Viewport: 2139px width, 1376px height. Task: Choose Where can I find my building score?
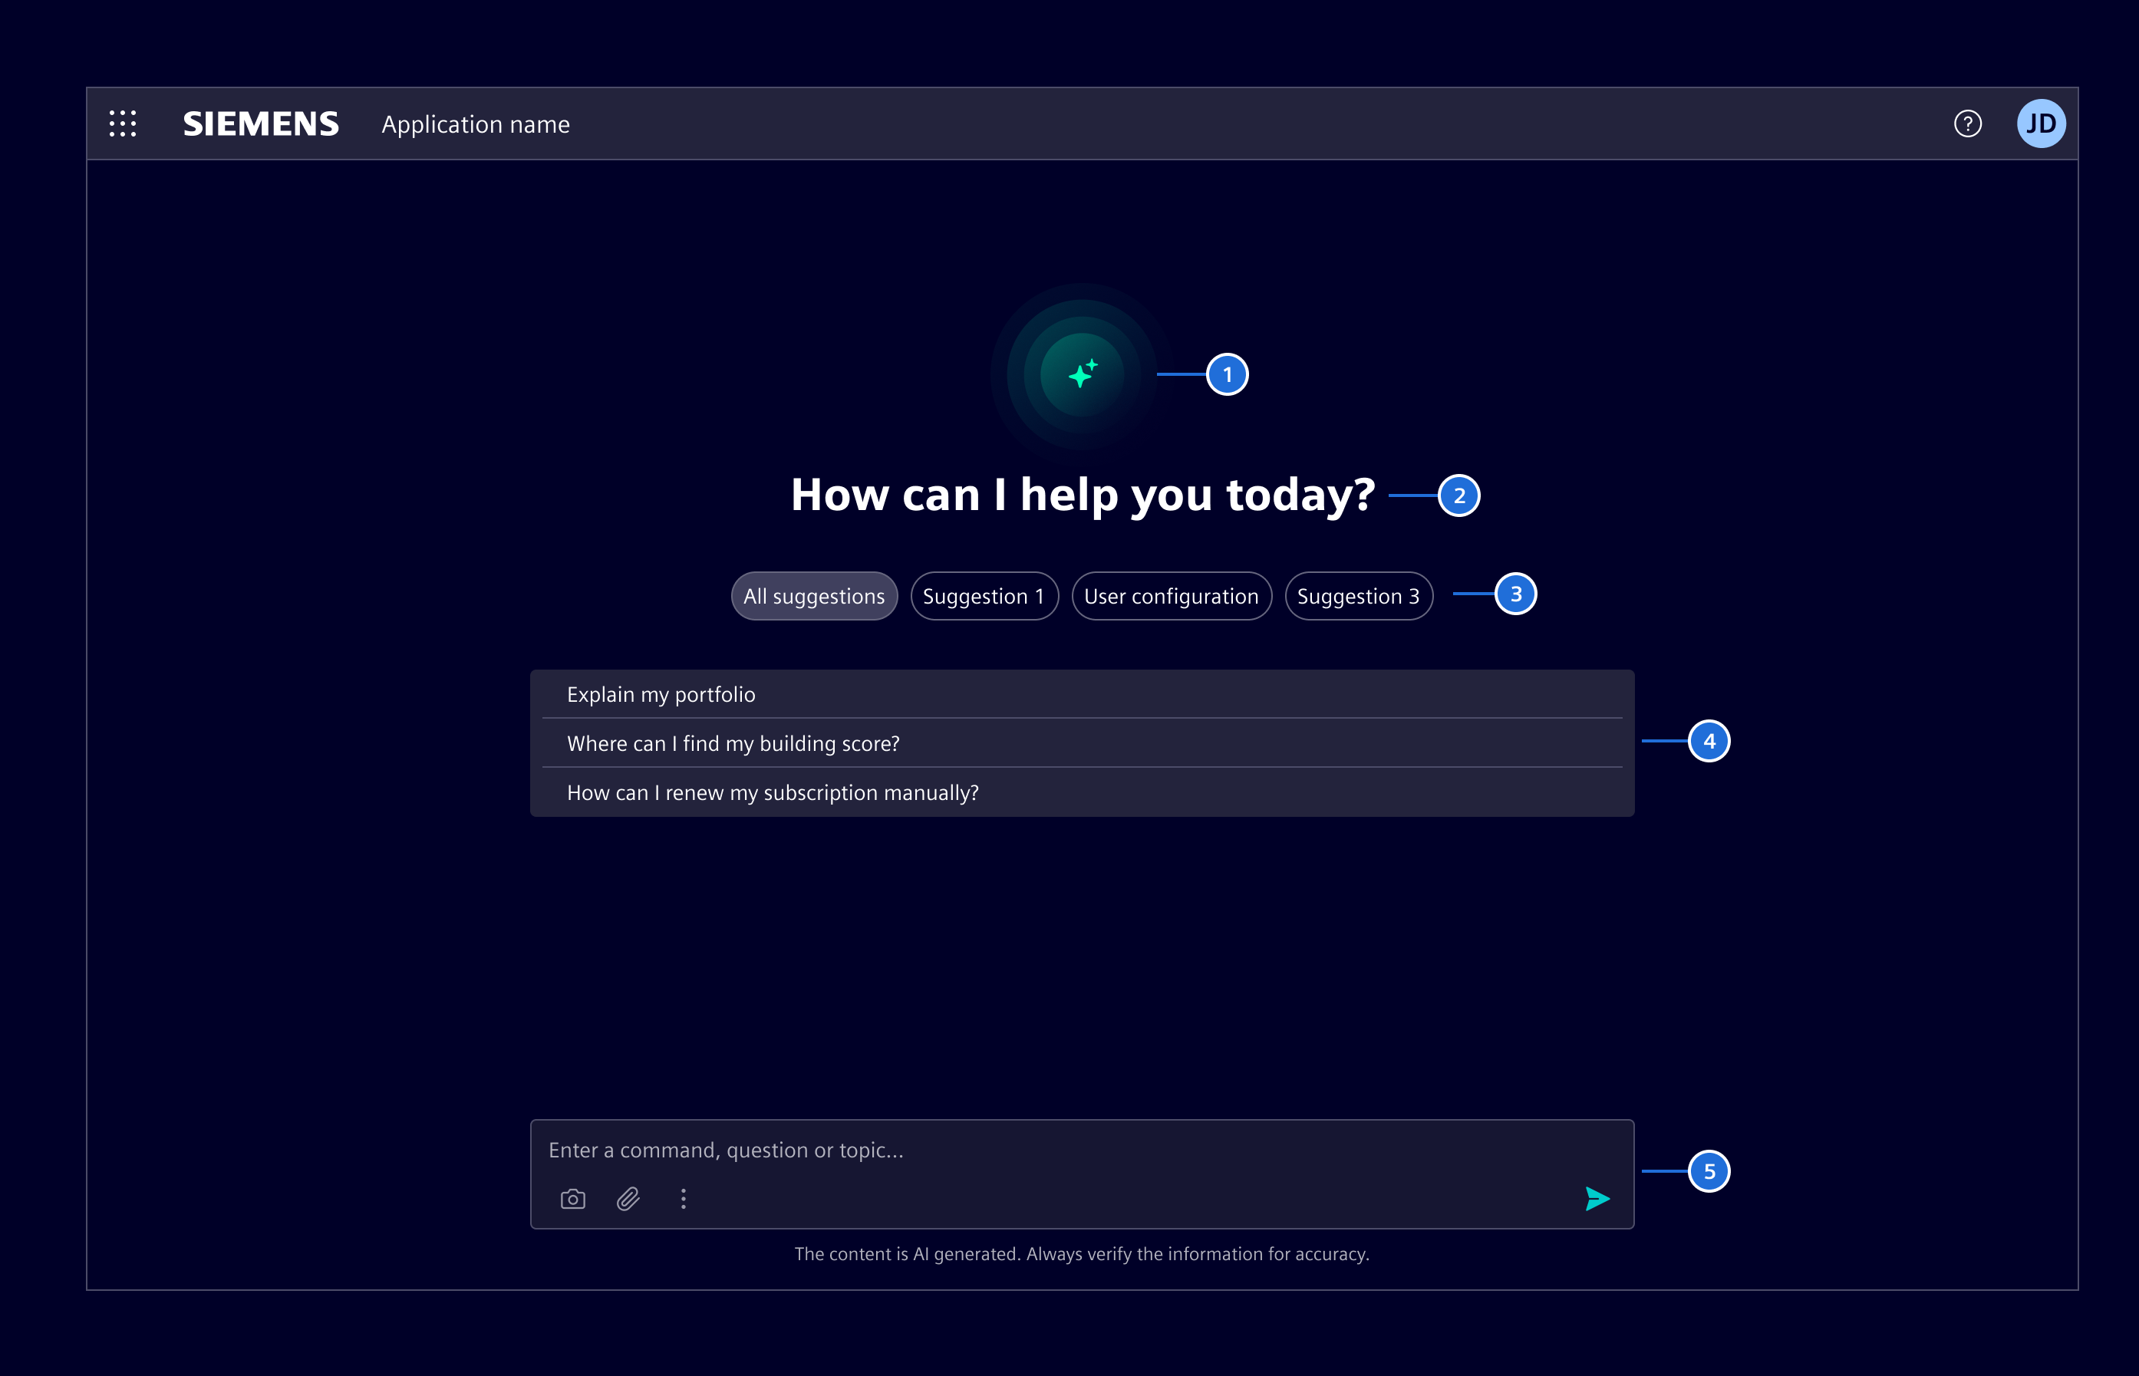(x=733, y=742)
